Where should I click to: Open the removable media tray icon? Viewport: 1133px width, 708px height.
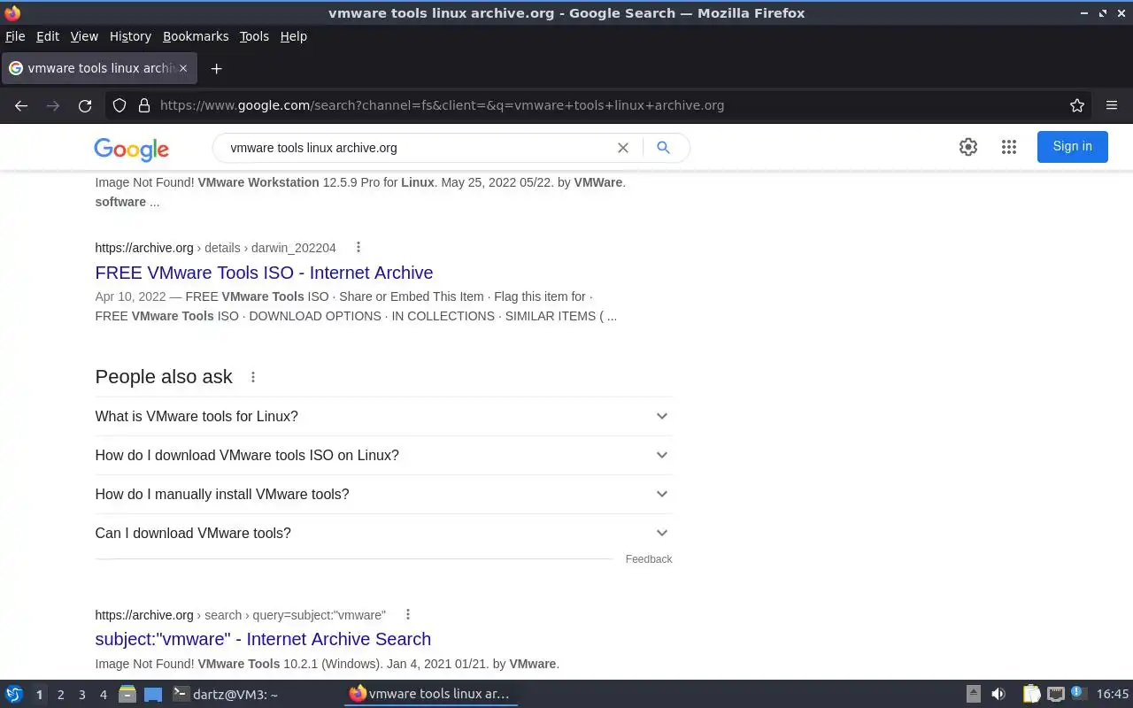pyautogui.click(x=973, y=695)
